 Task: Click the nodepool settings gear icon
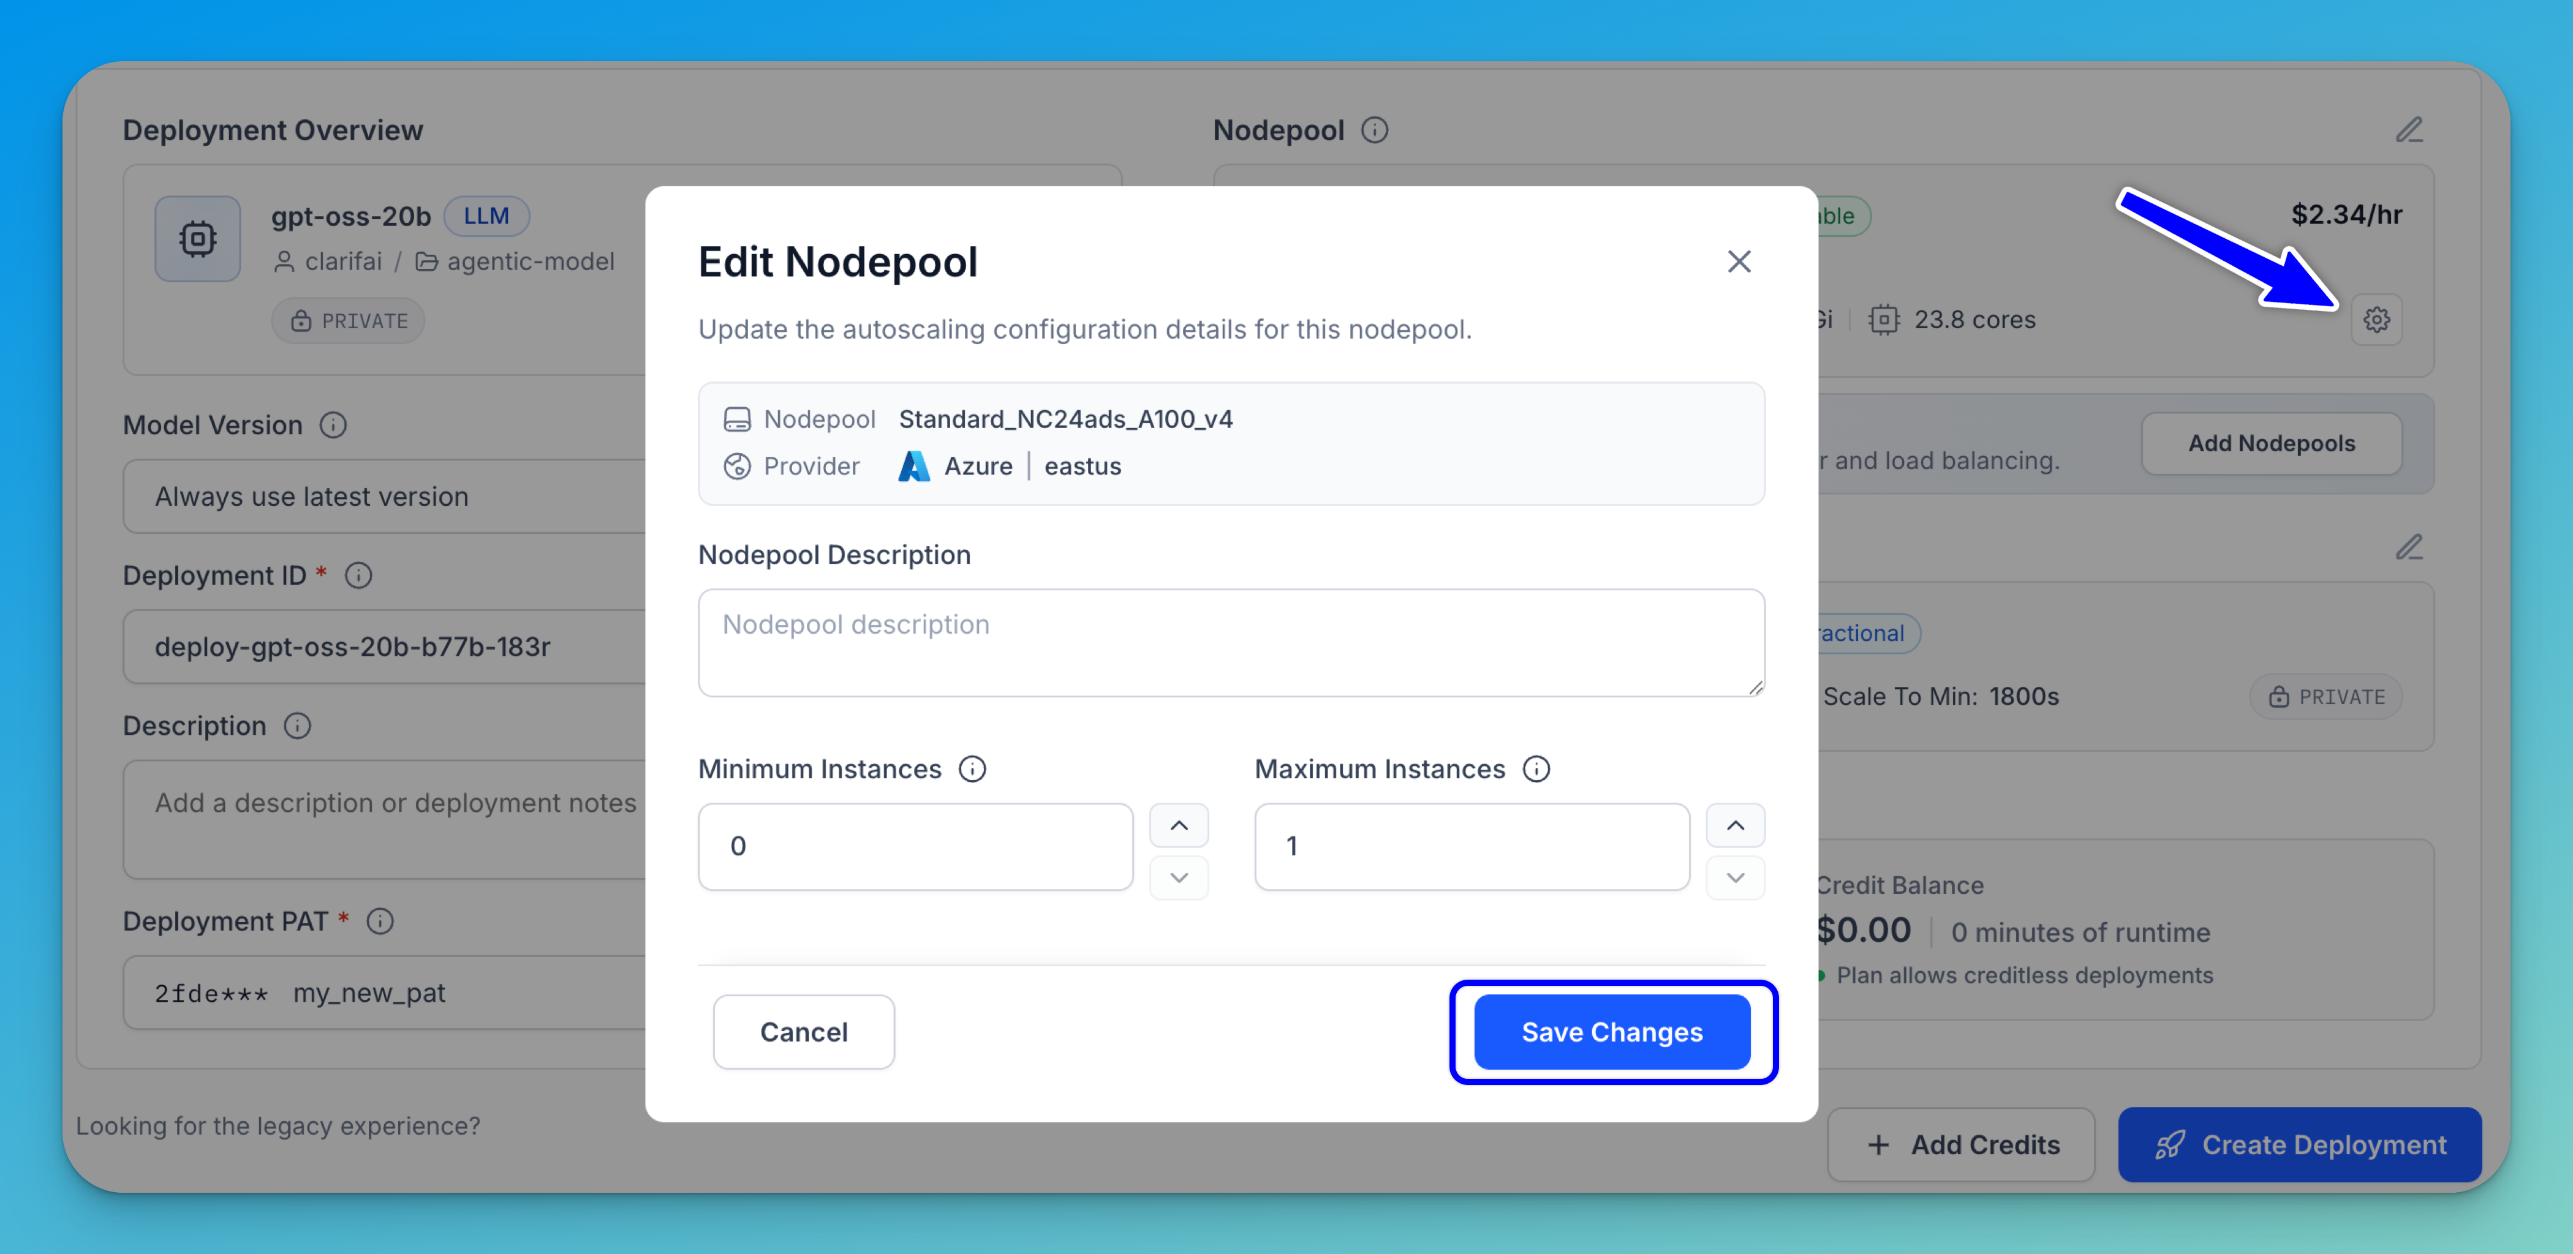point(2375,320)
